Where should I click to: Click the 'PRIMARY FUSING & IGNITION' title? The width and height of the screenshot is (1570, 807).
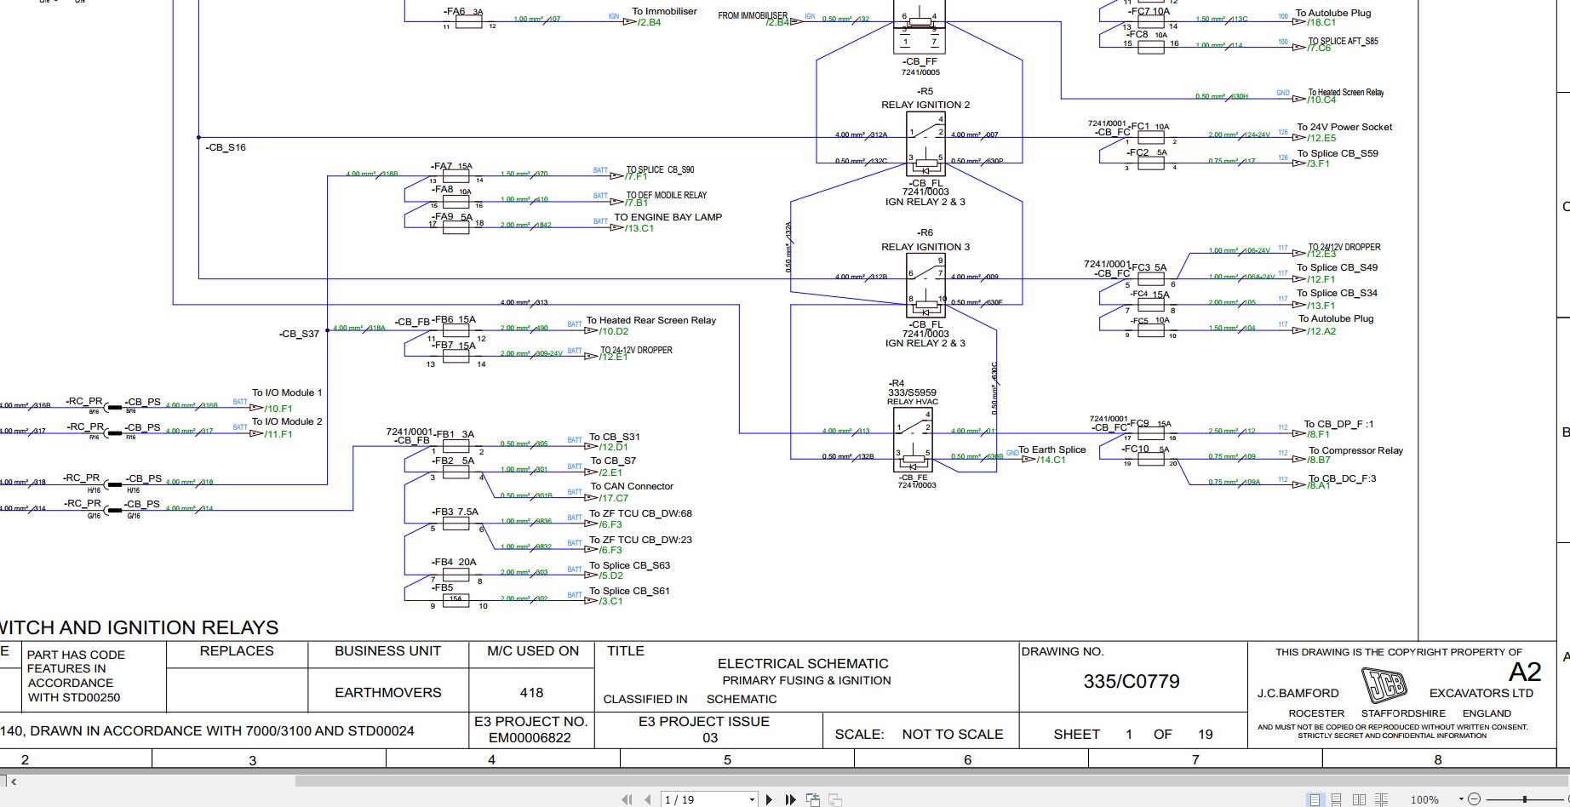[x=806, y=681]
